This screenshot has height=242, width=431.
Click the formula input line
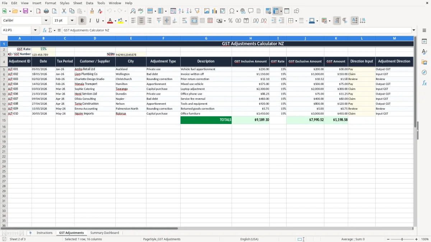[236, 30]
